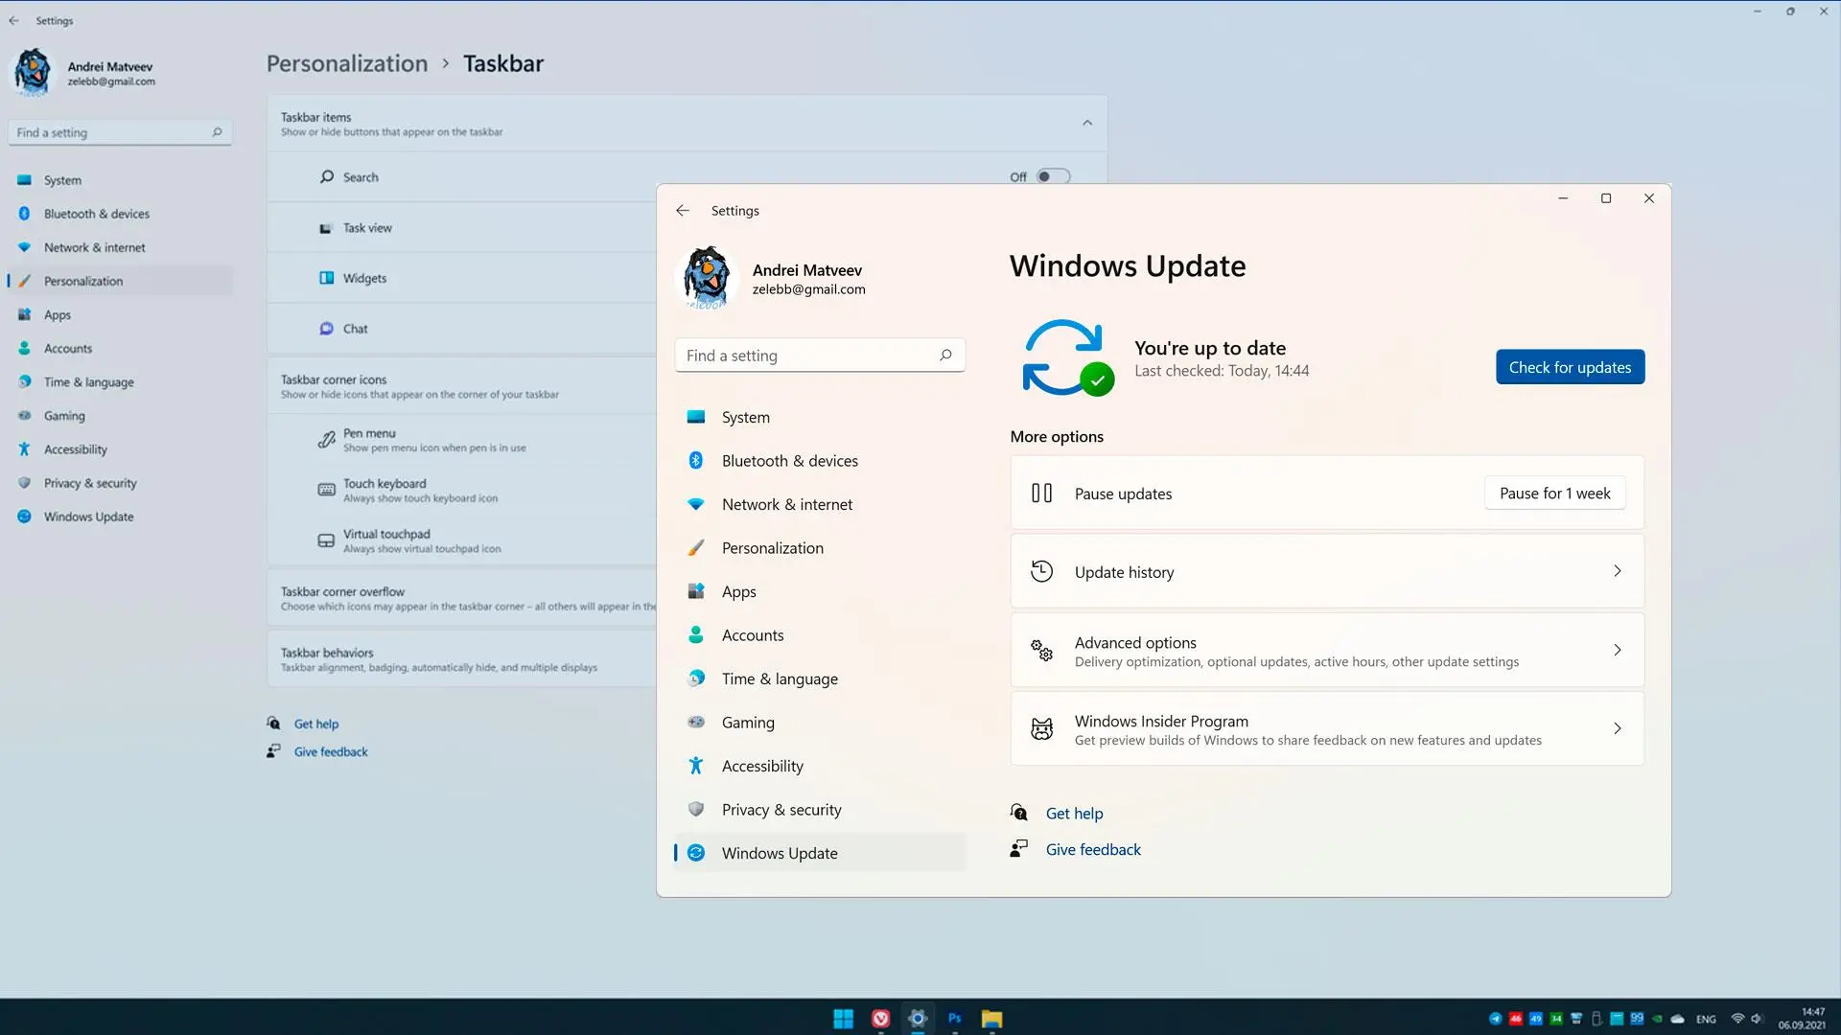Go back using front Settings back arrow

click(x=682, y=211)
